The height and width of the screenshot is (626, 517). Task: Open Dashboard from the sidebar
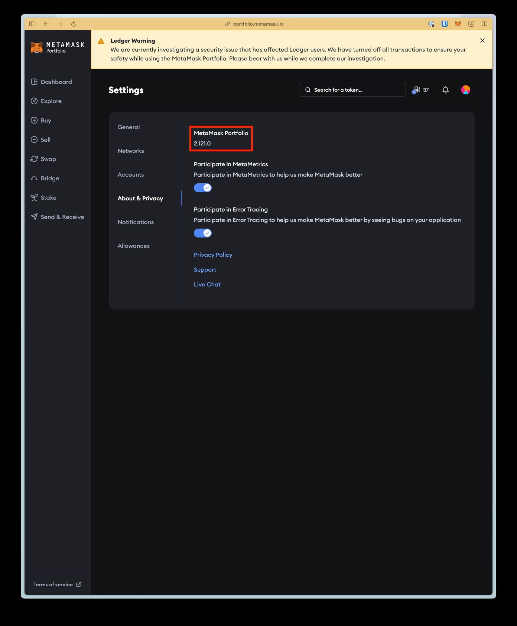56,82
